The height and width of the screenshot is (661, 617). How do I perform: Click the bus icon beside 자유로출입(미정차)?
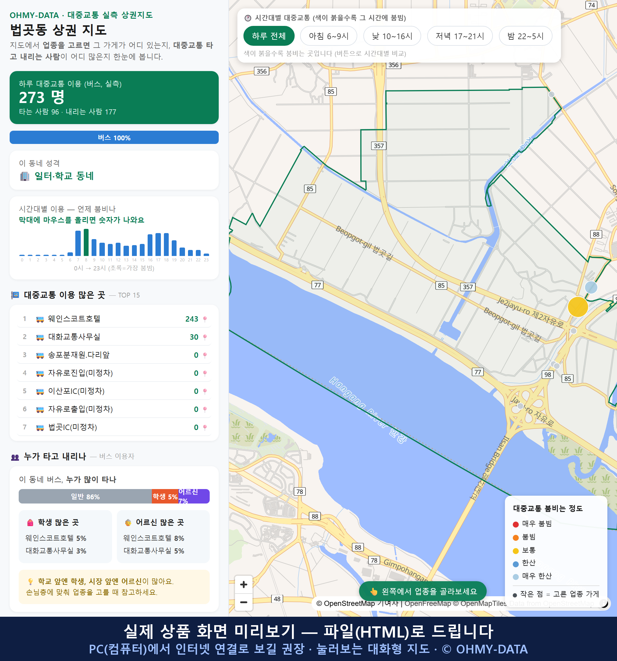40,410
